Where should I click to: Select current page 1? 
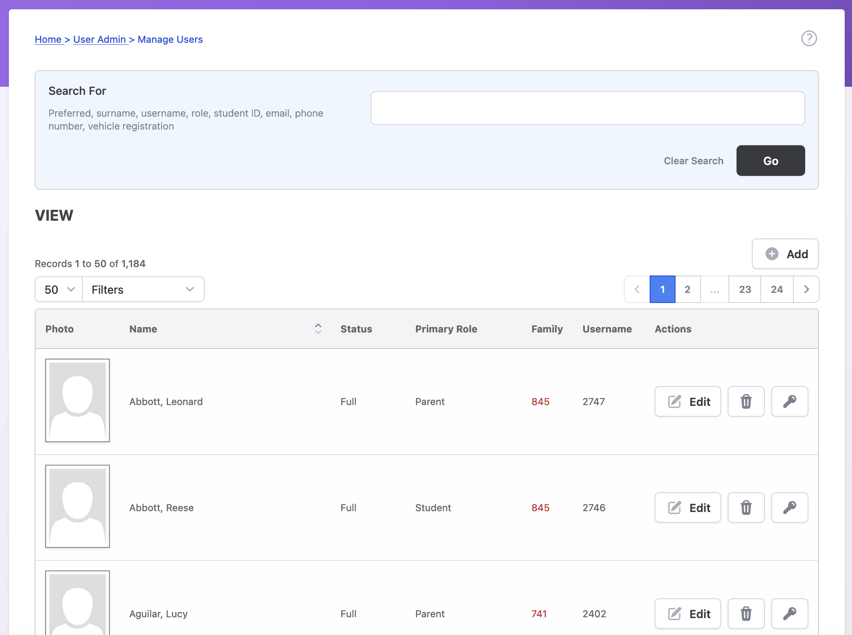(662, 289)
